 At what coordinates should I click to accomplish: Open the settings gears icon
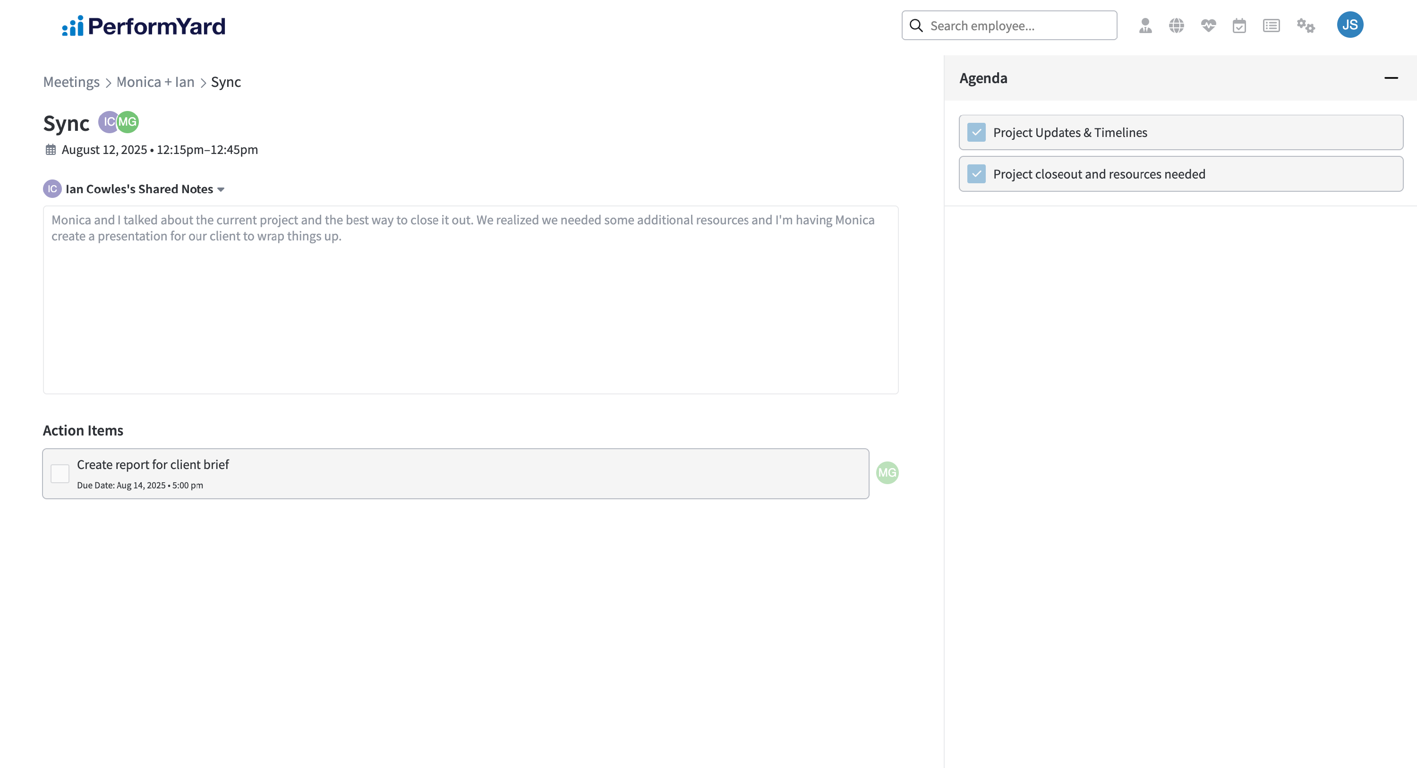[x=1306, y=26]
